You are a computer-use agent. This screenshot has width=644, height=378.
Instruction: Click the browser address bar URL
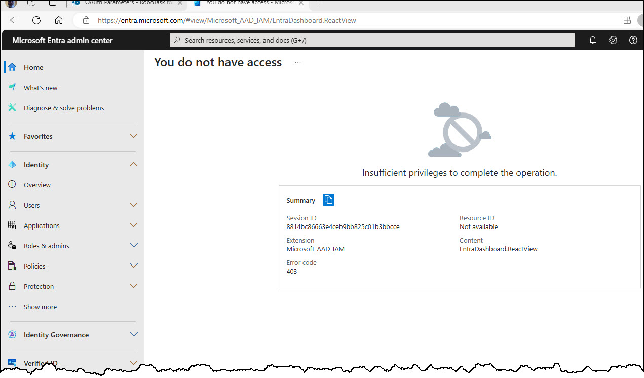[227, 20]
